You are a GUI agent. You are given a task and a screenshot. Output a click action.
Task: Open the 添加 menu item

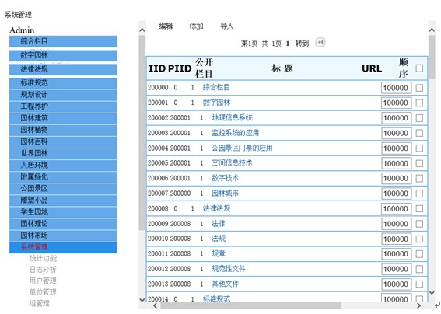pos(196,26)
